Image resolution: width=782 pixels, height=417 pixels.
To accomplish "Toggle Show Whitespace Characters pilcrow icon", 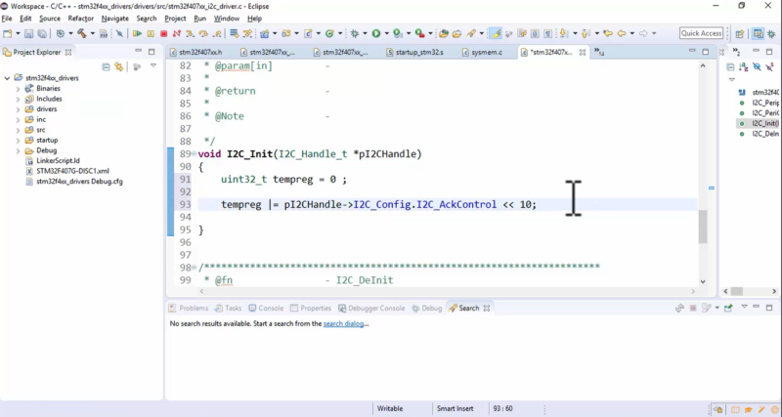I will [548, 33].
